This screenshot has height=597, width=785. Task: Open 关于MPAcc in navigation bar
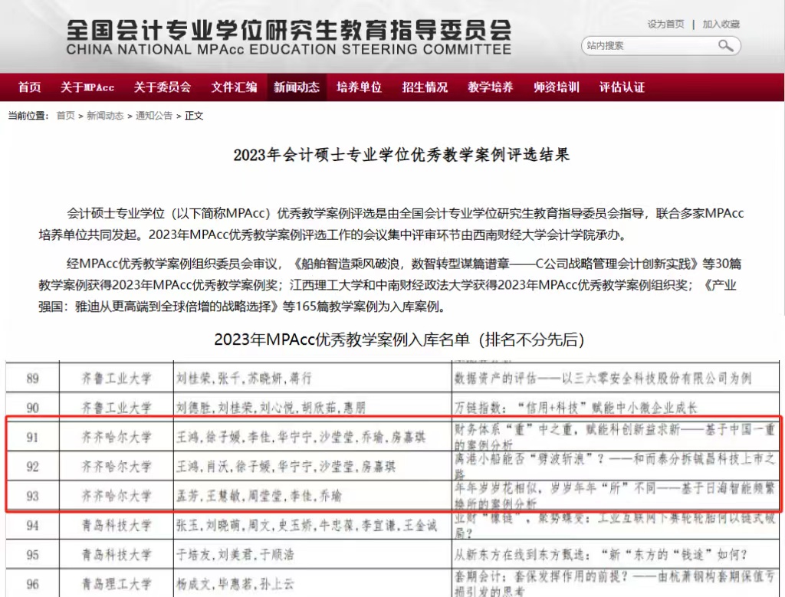click(x=87, y=87)
